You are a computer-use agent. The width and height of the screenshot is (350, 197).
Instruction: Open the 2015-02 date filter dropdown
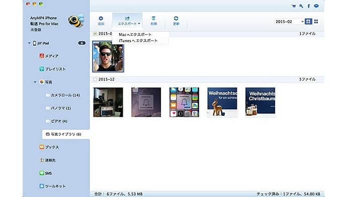(289, 22)
